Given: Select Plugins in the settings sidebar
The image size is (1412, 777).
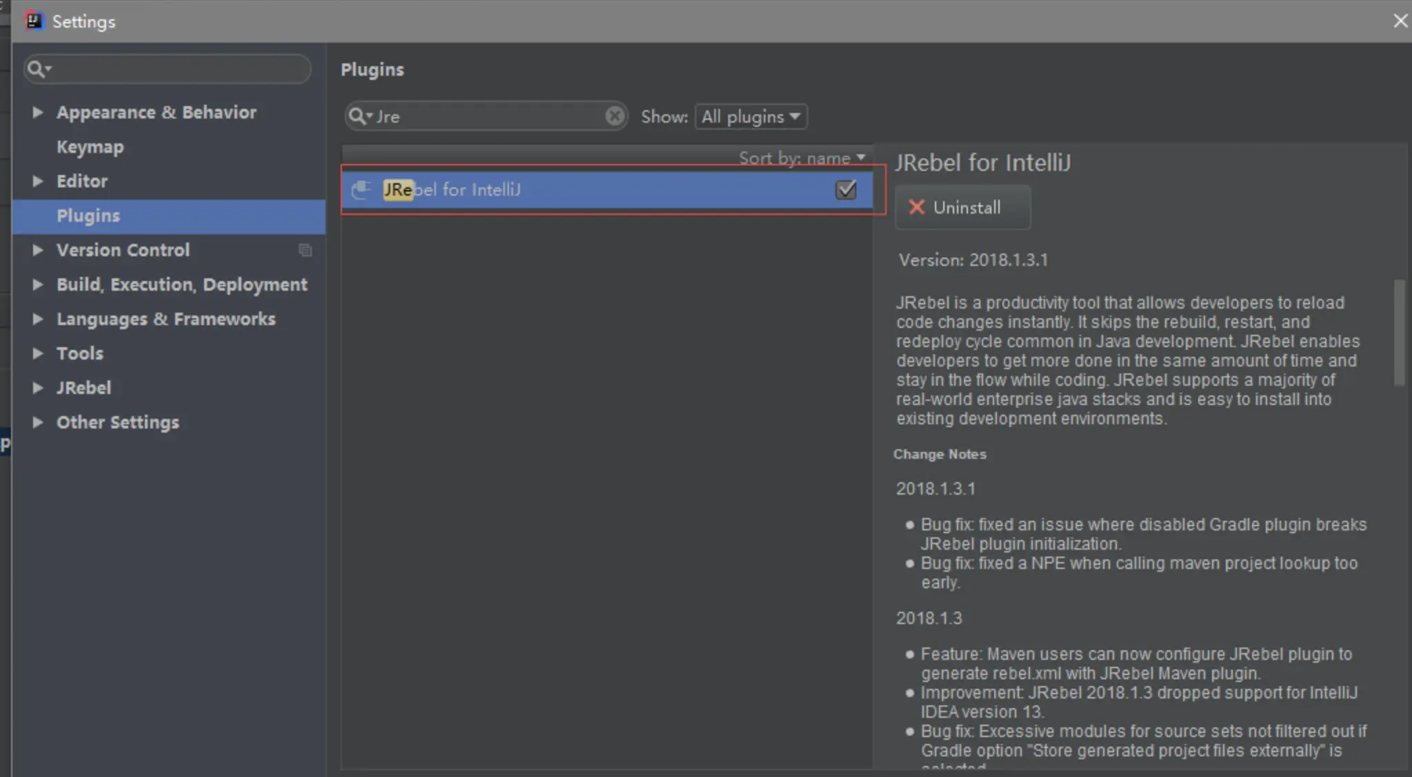Looking at the screenshot, I should [x=88, y=216].
